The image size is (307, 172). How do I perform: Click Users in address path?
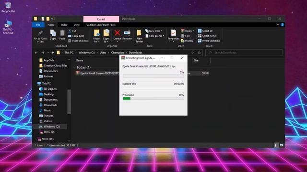coord(103,53)
